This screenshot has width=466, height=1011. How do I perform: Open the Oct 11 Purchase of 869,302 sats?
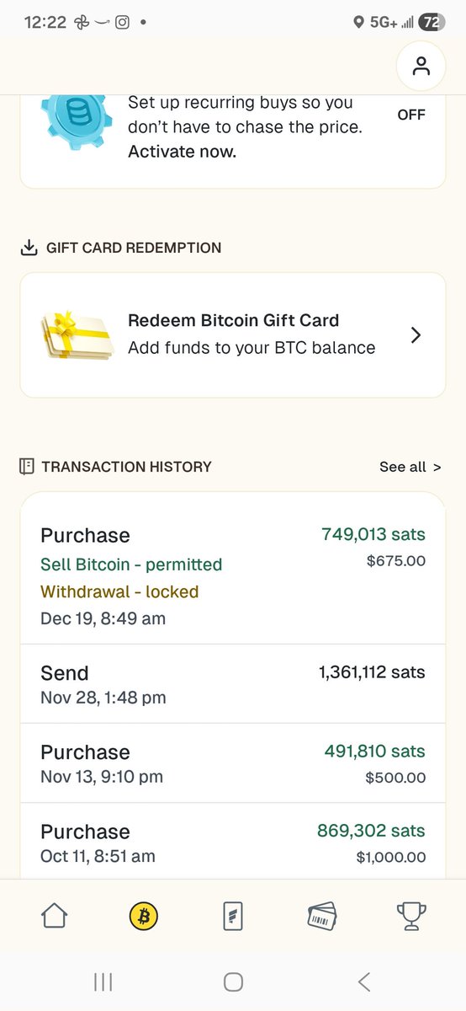click(x=233, y=842)
